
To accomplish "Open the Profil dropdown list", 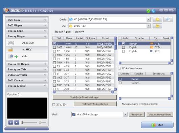I will (125, 114).
